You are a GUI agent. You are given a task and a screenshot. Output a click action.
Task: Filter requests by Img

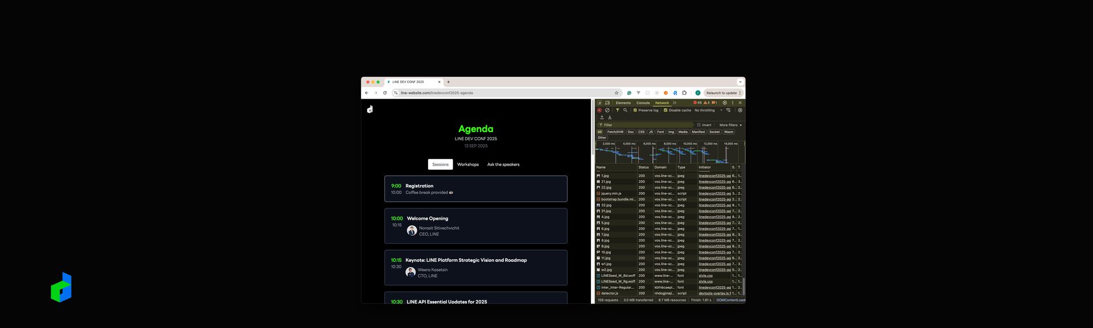click(671, 132)
